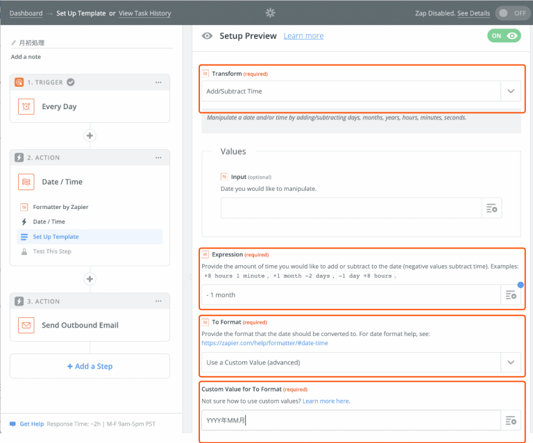
Task: Click the Date / Time formatter icon
Action: click(26, 182)
